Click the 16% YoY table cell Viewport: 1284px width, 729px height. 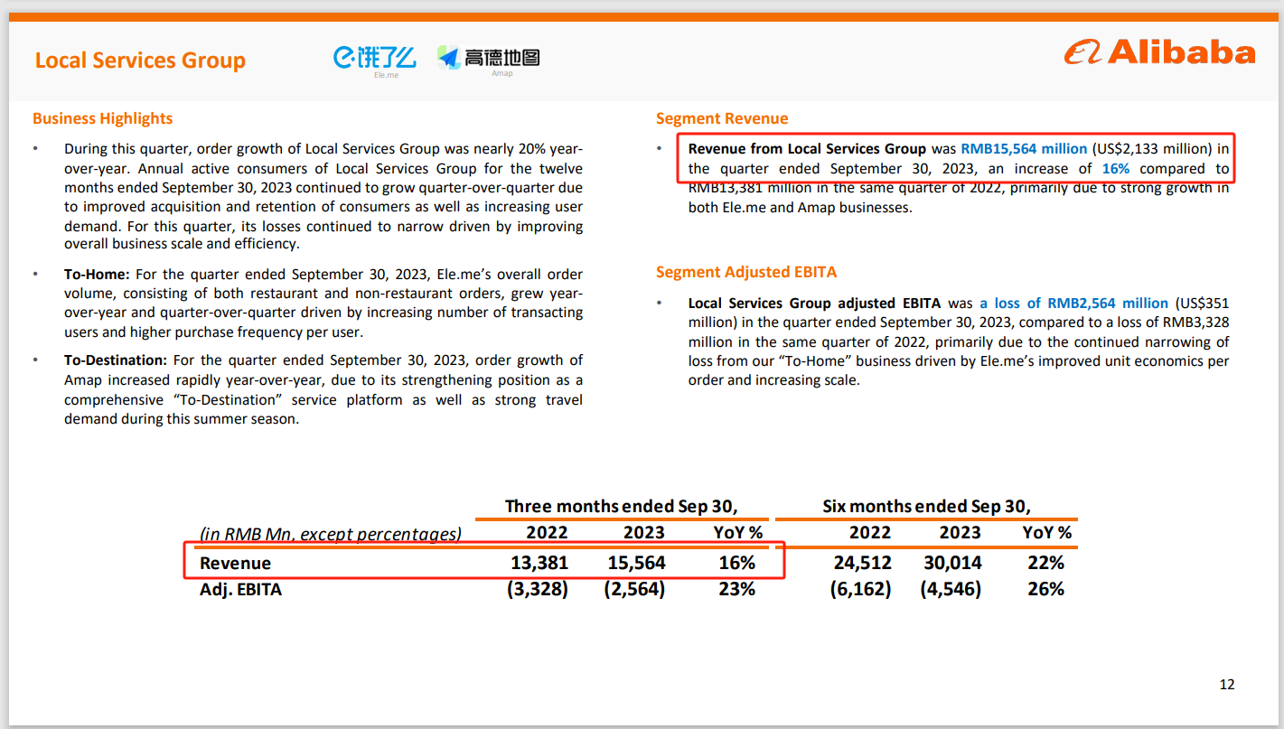737,563
